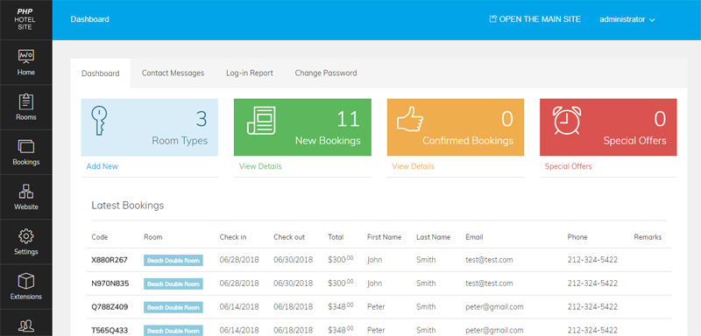Click the First Name column header
The height and width of the screenshot is (336, 701).
pos(385,237)
